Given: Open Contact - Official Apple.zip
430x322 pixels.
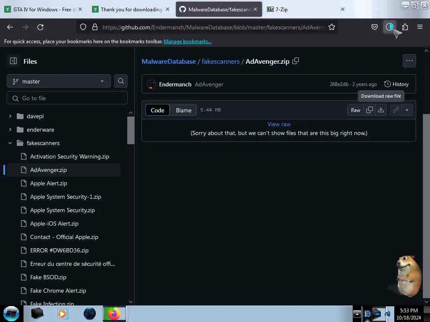Looking at the screenshot, I should (x=64, y=237).
